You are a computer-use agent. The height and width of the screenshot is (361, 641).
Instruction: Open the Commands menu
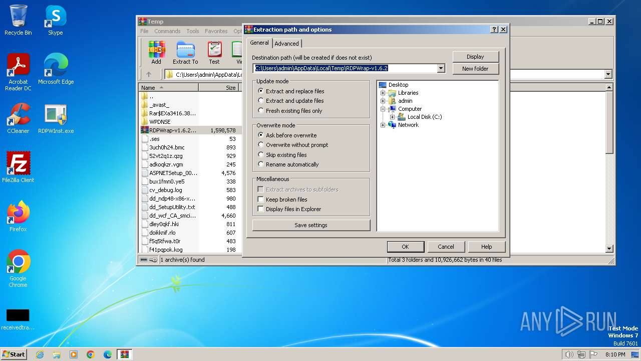(x=167, y=31)
